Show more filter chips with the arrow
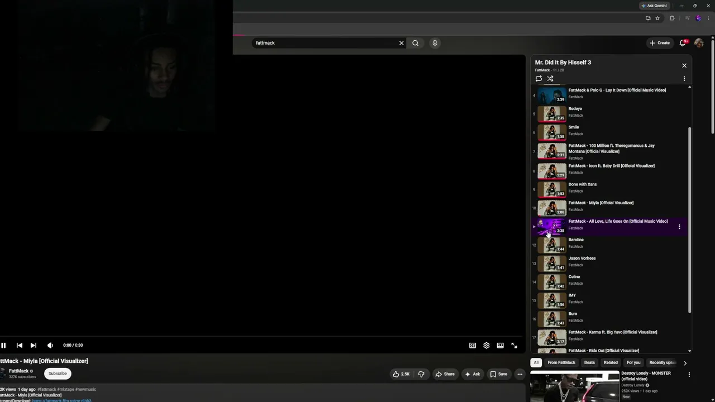The image size is (715, 402). click(x=685, y=363)
